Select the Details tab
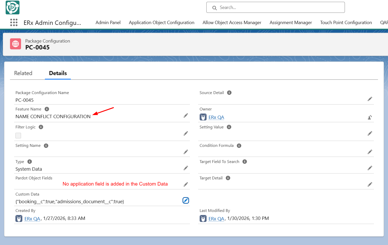 click(58, 73)
